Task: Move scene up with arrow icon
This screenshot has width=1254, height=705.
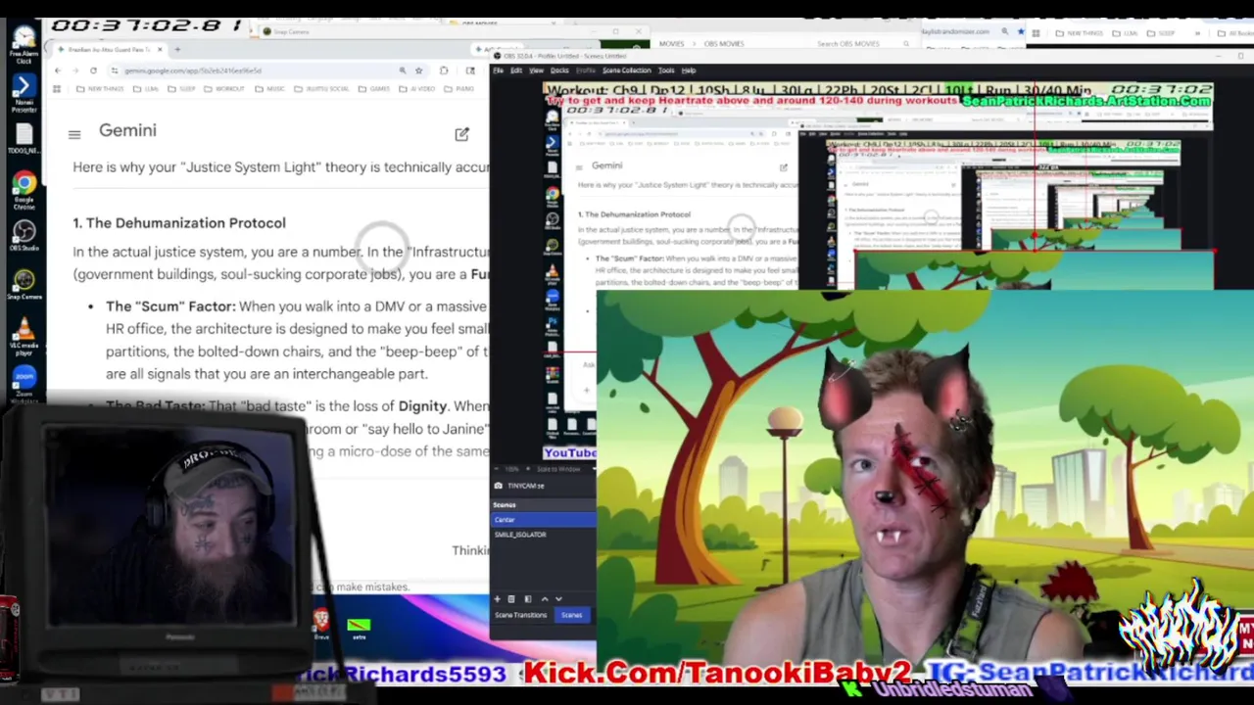Action: (545, 599)
